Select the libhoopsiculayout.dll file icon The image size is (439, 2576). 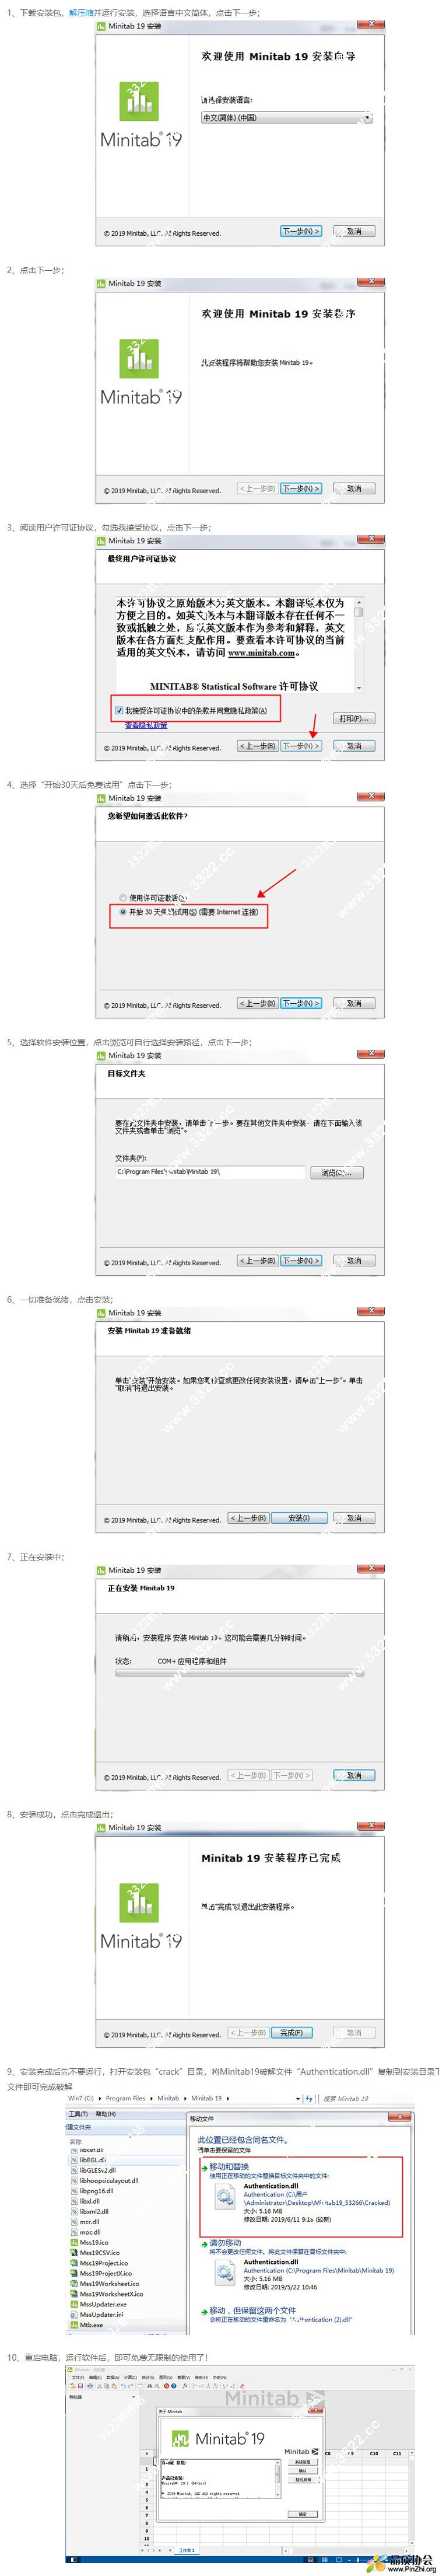pos(74,2181)
